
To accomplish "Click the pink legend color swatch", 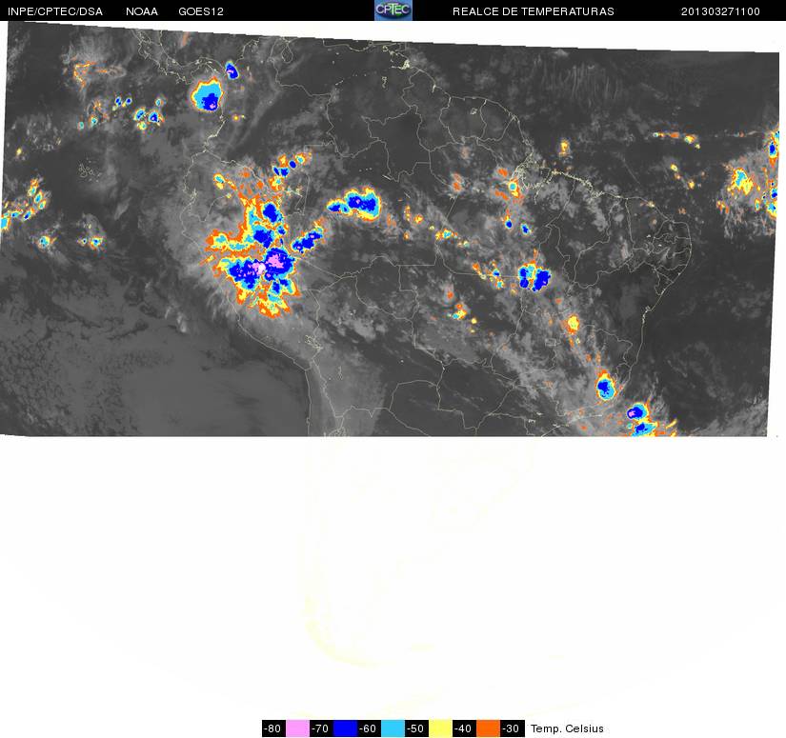I will [297, 728].
